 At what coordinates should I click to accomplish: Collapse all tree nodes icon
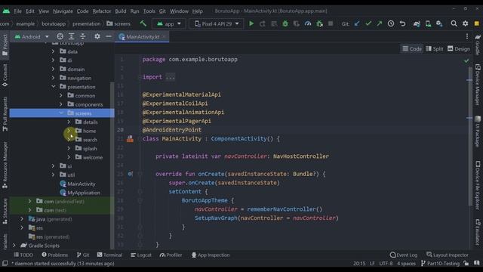83,37
